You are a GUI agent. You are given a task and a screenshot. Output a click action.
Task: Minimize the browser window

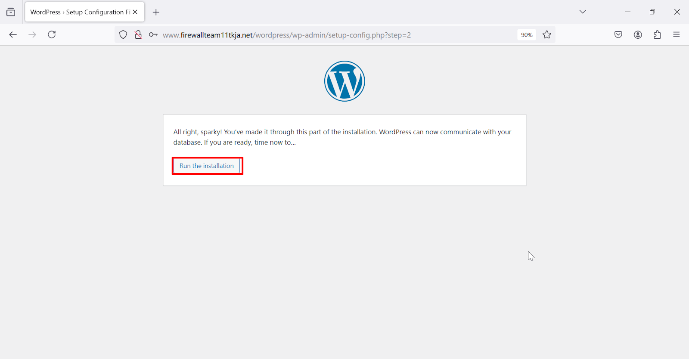click(628, 12)
